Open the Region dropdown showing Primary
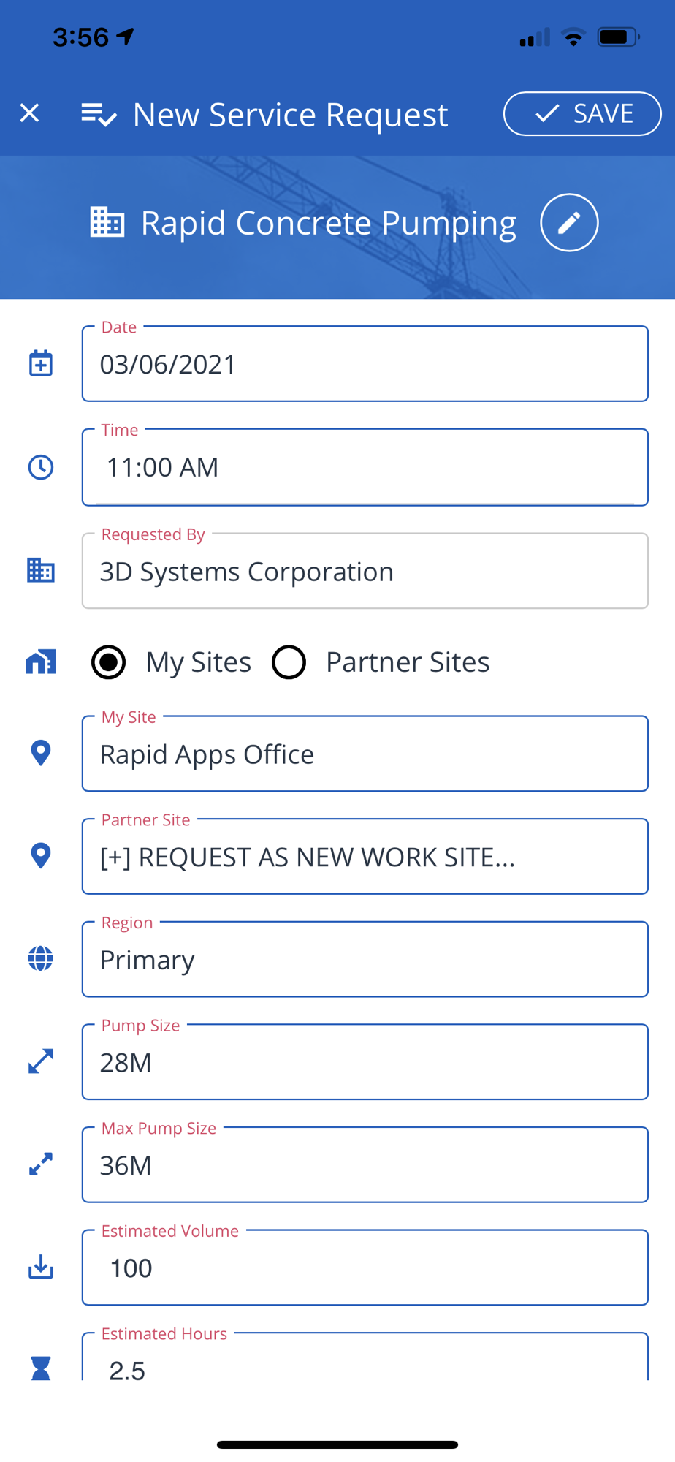 (x=365, y=959)
